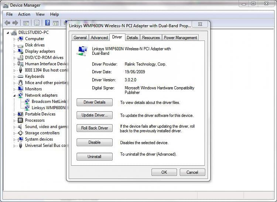Screen dimensions: 277x202
Task: Switch to the Resources tab
Action: (151, 38)
